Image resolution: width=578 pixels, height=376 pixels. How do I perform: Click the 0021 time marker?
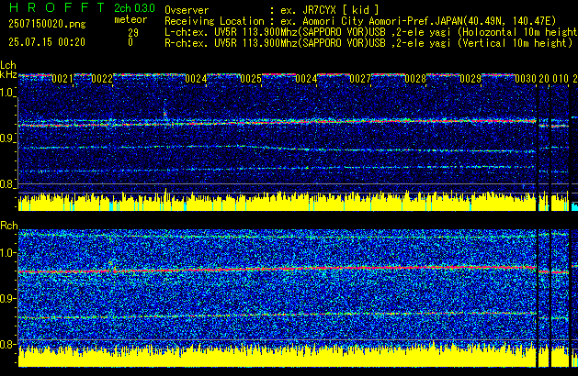[x=62, y=79]
